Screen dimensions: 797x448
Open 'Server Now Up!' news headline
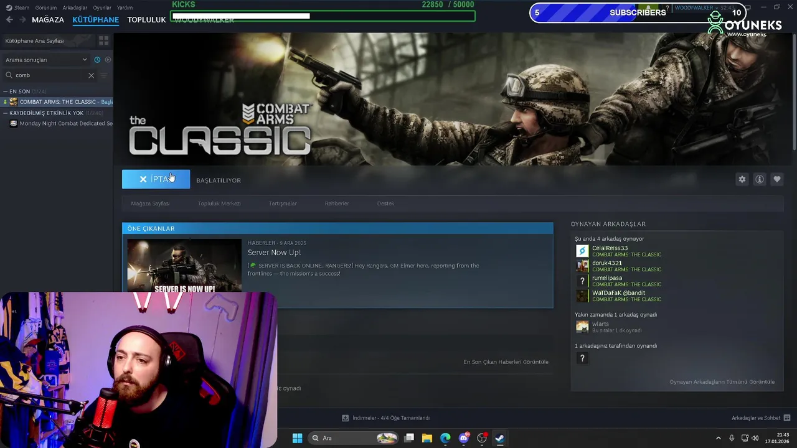click(274, 253)
